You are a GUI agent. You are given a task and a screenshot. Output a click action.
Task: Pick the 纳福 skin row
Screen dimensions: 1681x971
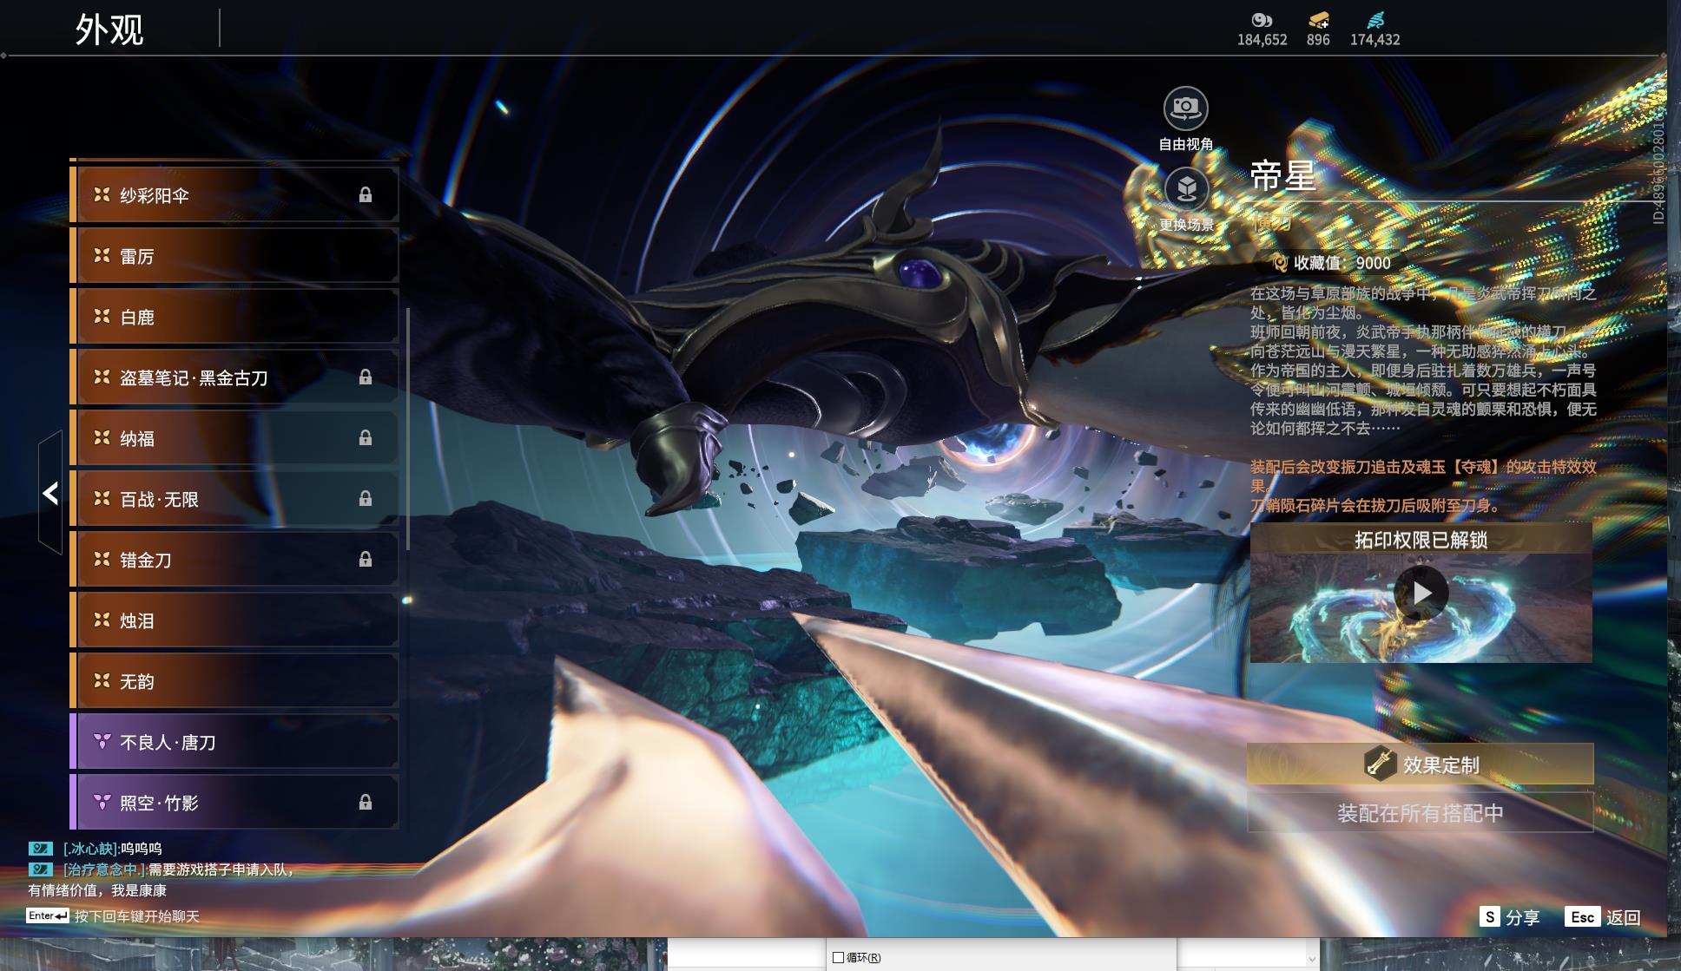click(x=234, y=438)
